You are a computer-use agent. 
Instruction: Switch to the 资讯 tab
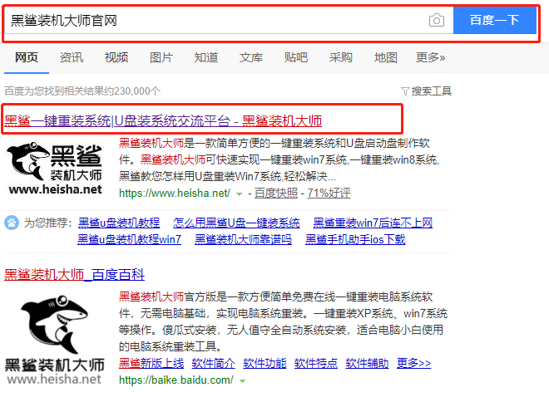72,57
